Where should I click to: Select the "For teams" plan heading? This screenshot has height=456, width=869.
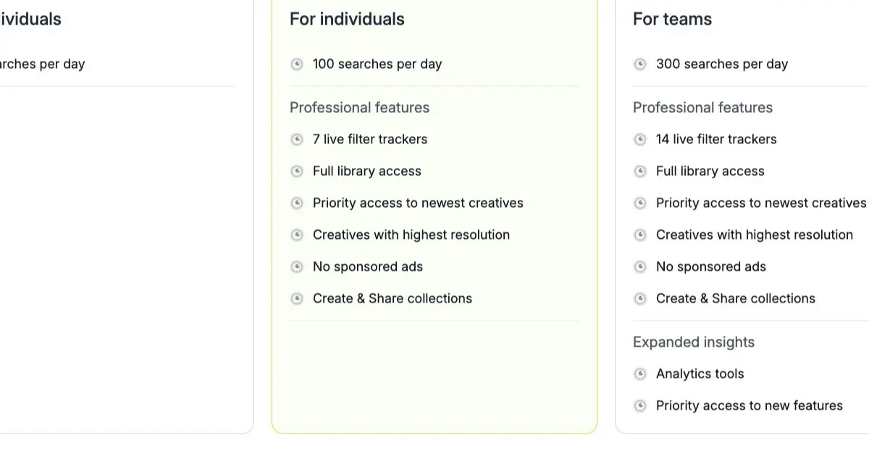point(672,19)
